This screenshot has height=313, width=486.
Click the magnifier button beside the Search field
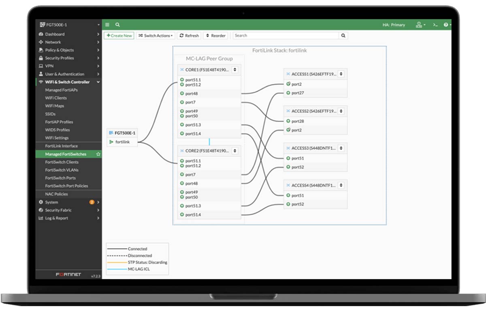click(343, 36)
